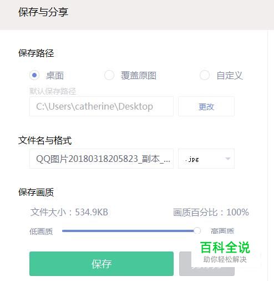Viewport: 274px width, 281px height.
Task: Click the quality slider handle at 100%
Action: click(197, 231)
